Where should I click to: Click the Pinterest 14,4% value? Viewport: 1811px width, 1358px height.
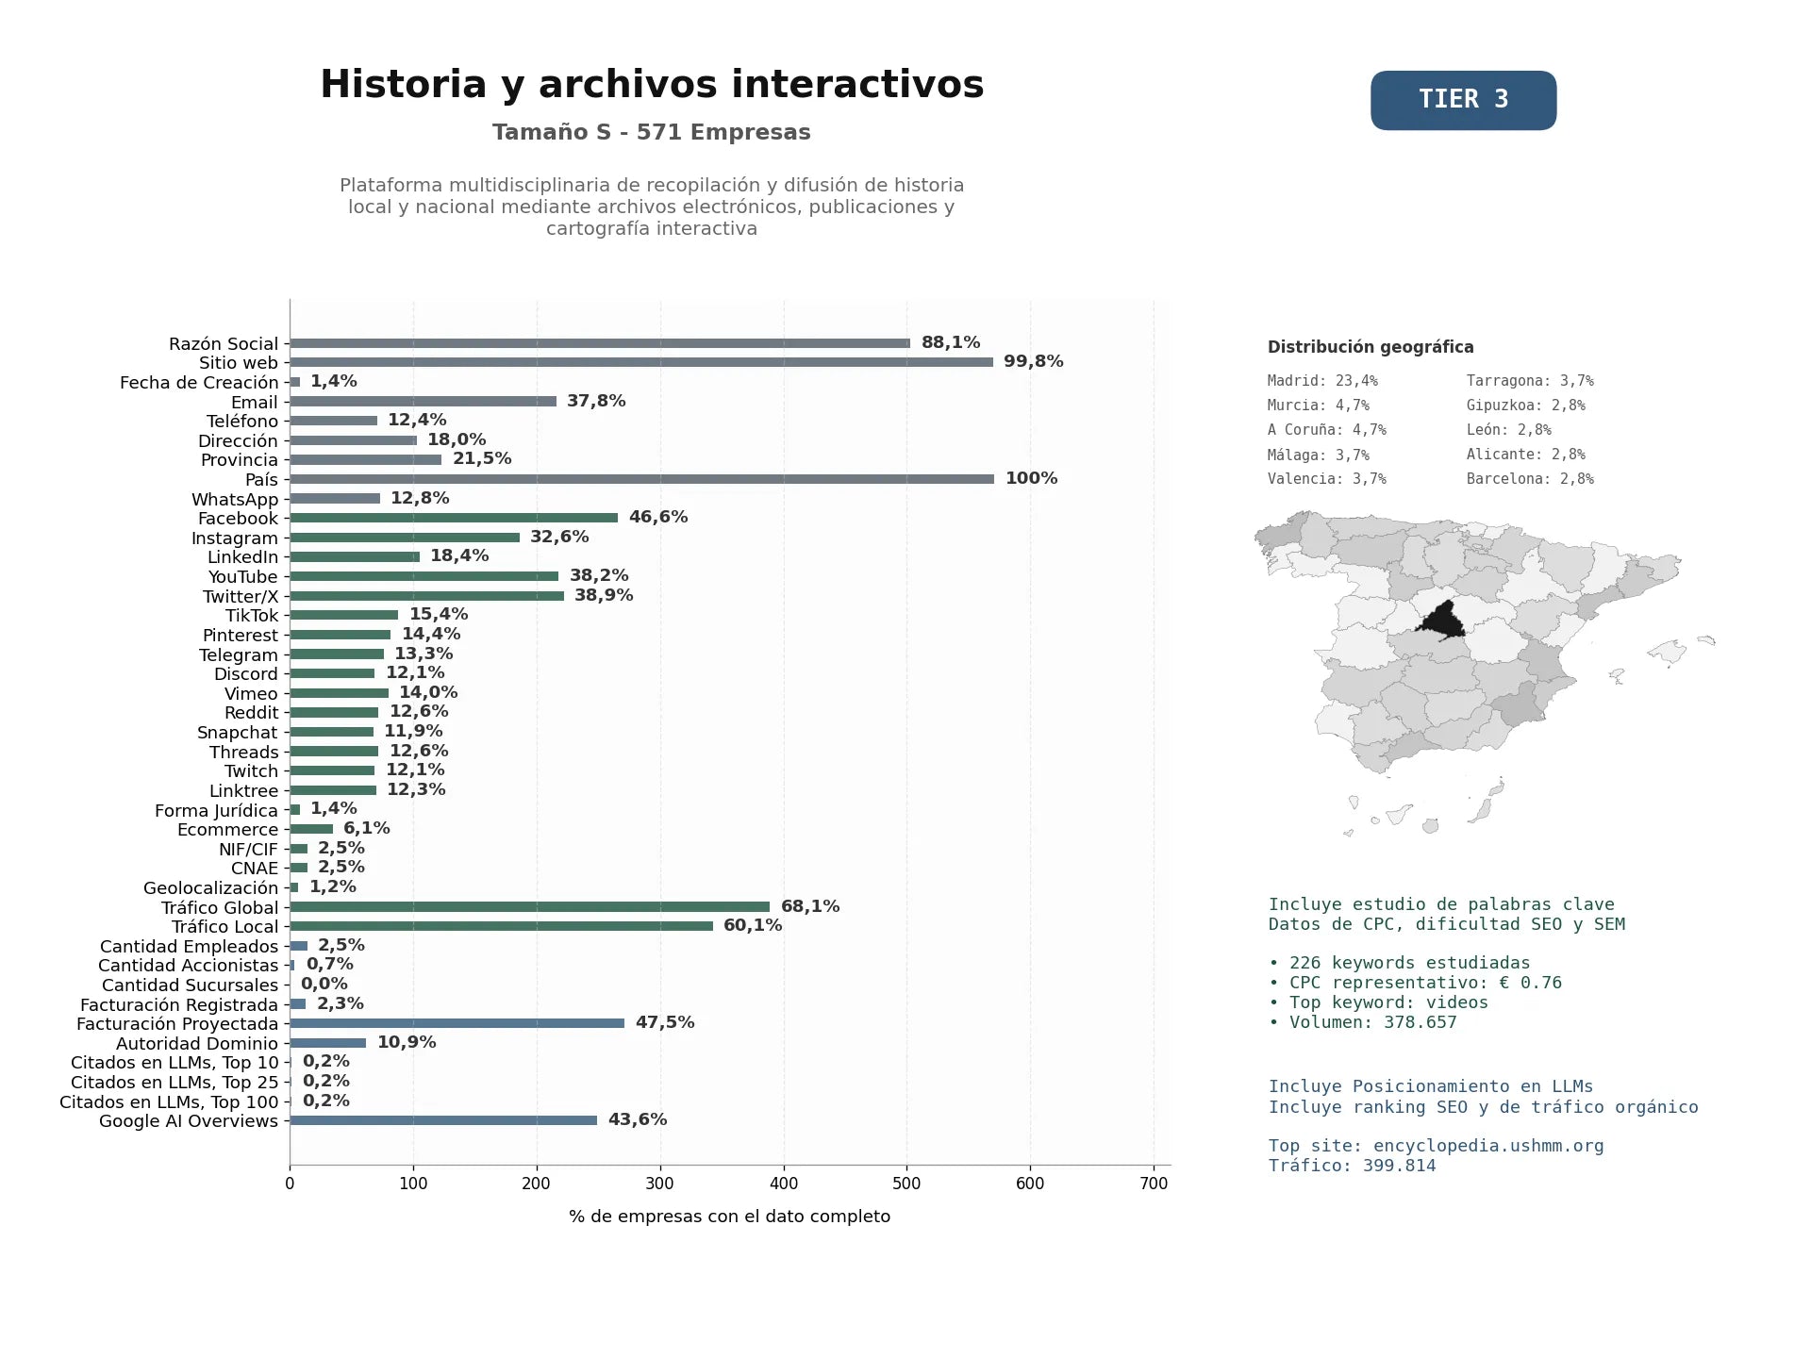431,634
